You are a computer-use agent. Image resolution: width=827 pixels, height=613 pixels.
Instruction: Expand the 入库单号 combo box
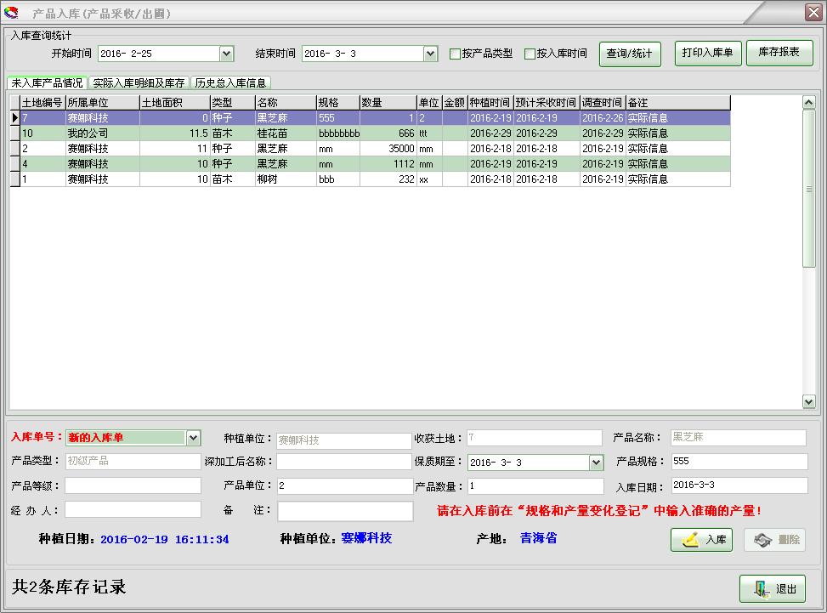click(195, 438)
